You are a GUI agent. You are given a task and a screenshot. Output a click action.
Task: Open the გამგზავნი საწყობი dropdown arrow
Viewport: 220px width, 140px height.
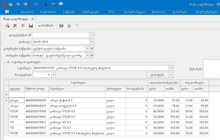[x=87, y=49]
